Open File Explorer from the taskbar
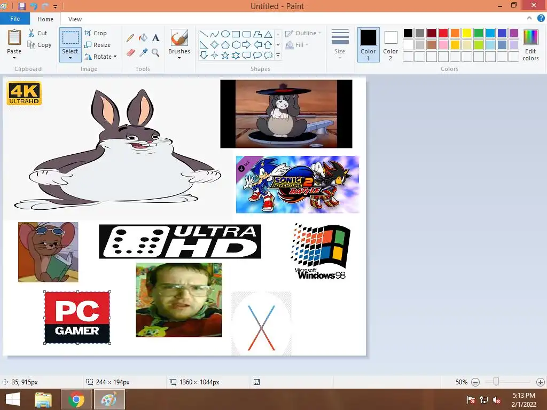Image resolution: width=547 pixels, height=410 pixels. coord(43,399)
